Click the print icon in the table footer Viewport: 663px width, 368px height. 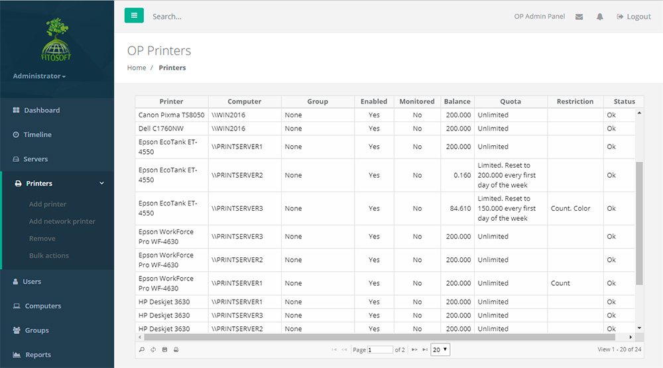(176, 349)
